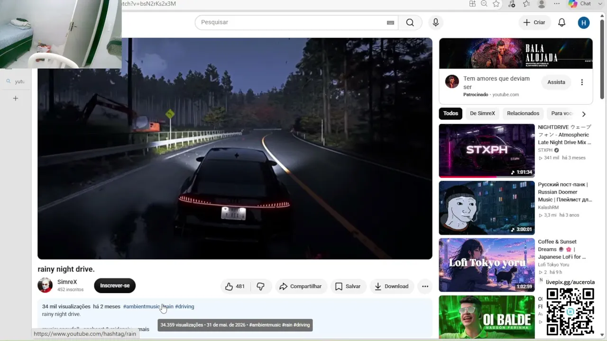The width and height of the screenshot is (607, 341).
Task: Open the #driving hashtag link
Action: click(x=184, y=306)
